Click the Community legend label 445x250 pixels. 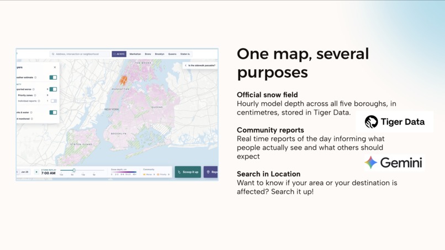[149, 169]
